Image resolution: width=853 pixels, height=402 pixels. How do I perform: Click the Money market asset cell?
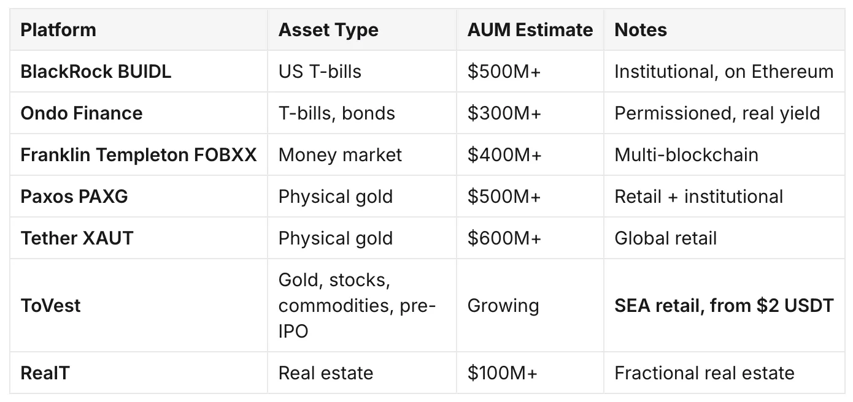[362, 154]
